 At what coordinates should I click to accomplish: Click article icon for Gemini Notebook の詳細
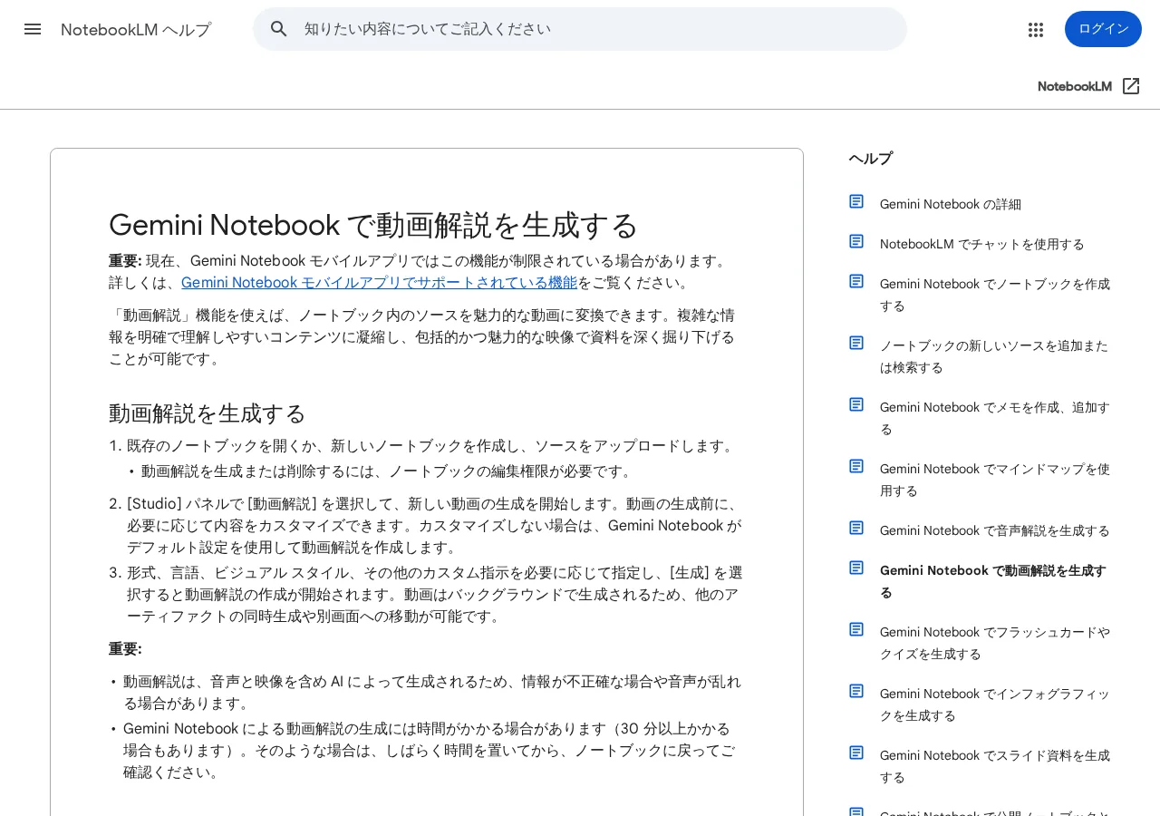[x=856, y=201]
